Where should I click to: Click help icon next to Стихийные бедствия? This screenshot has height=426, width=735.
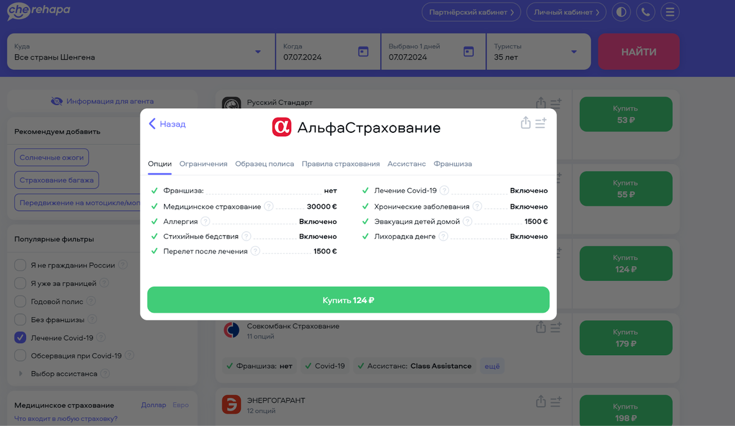pos(246,236)
